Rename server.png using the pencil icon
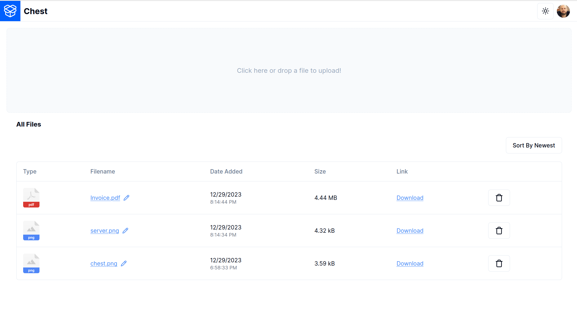Image resolution: width=577 pixels, height=318 pixels. [x=125, y=231]
